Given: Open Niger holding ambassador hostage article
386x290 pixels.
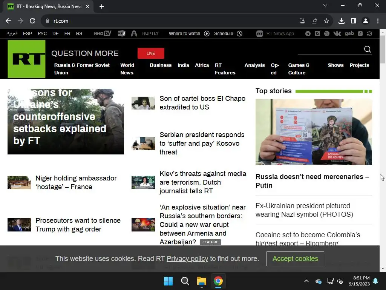Looking at the screenshot, I should [x=76, y=182].
